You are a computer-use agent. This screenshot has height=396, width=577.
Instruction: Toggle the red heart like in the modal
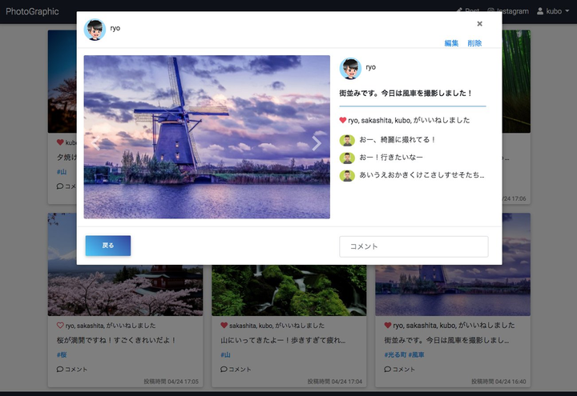click(x=343, y=120)
